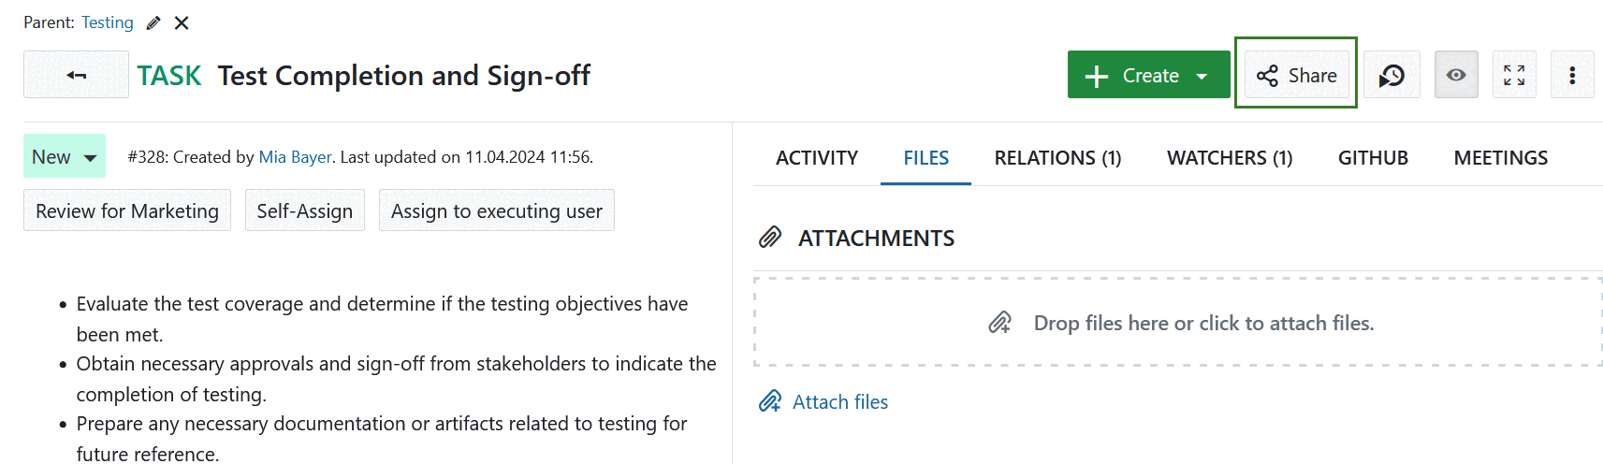1603x464 pixels.
Task: Expand the New status dropdown
Action: pos(65,156)
